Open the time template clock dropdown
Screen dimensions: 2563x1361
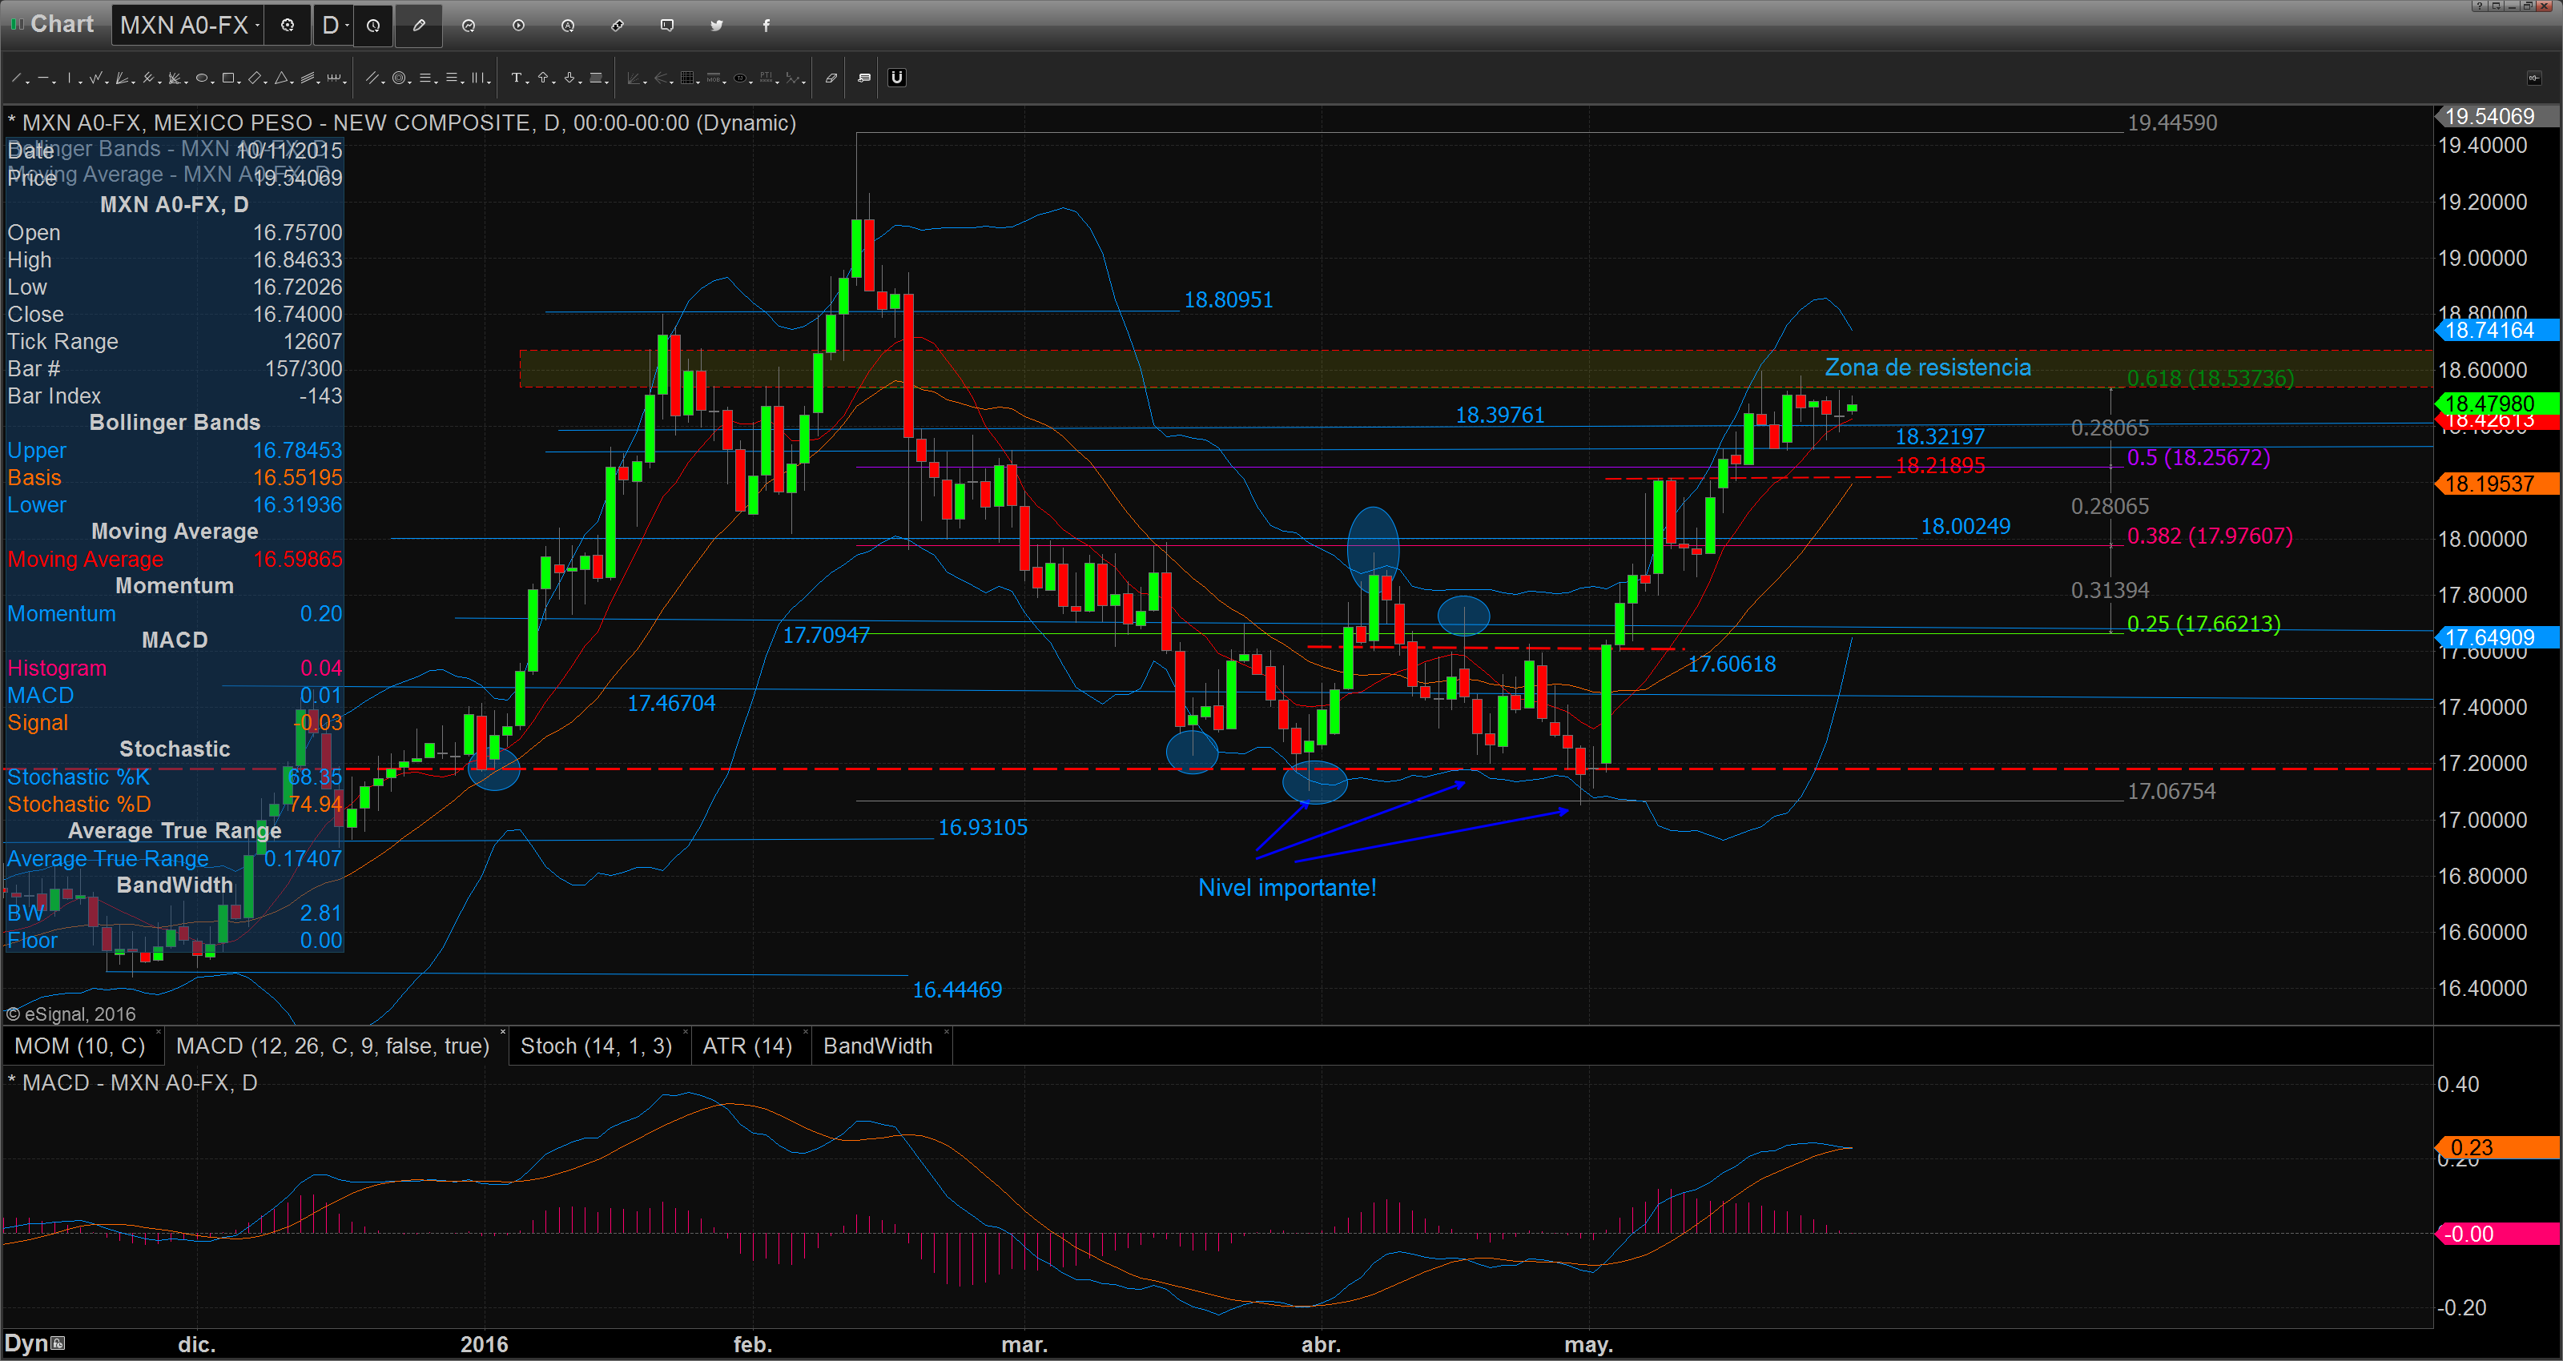(x=373, y=26)
